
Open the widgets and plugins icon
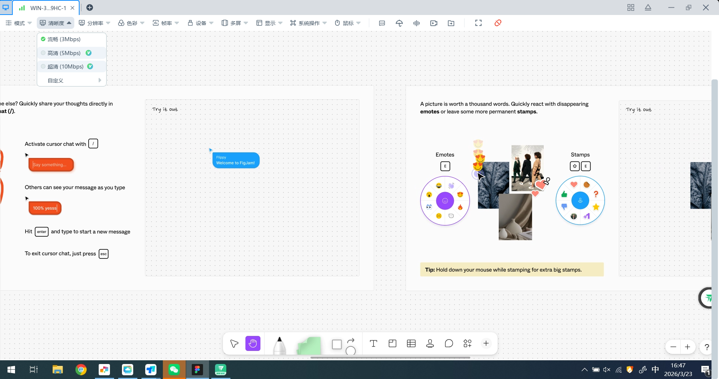coord(468,343)
